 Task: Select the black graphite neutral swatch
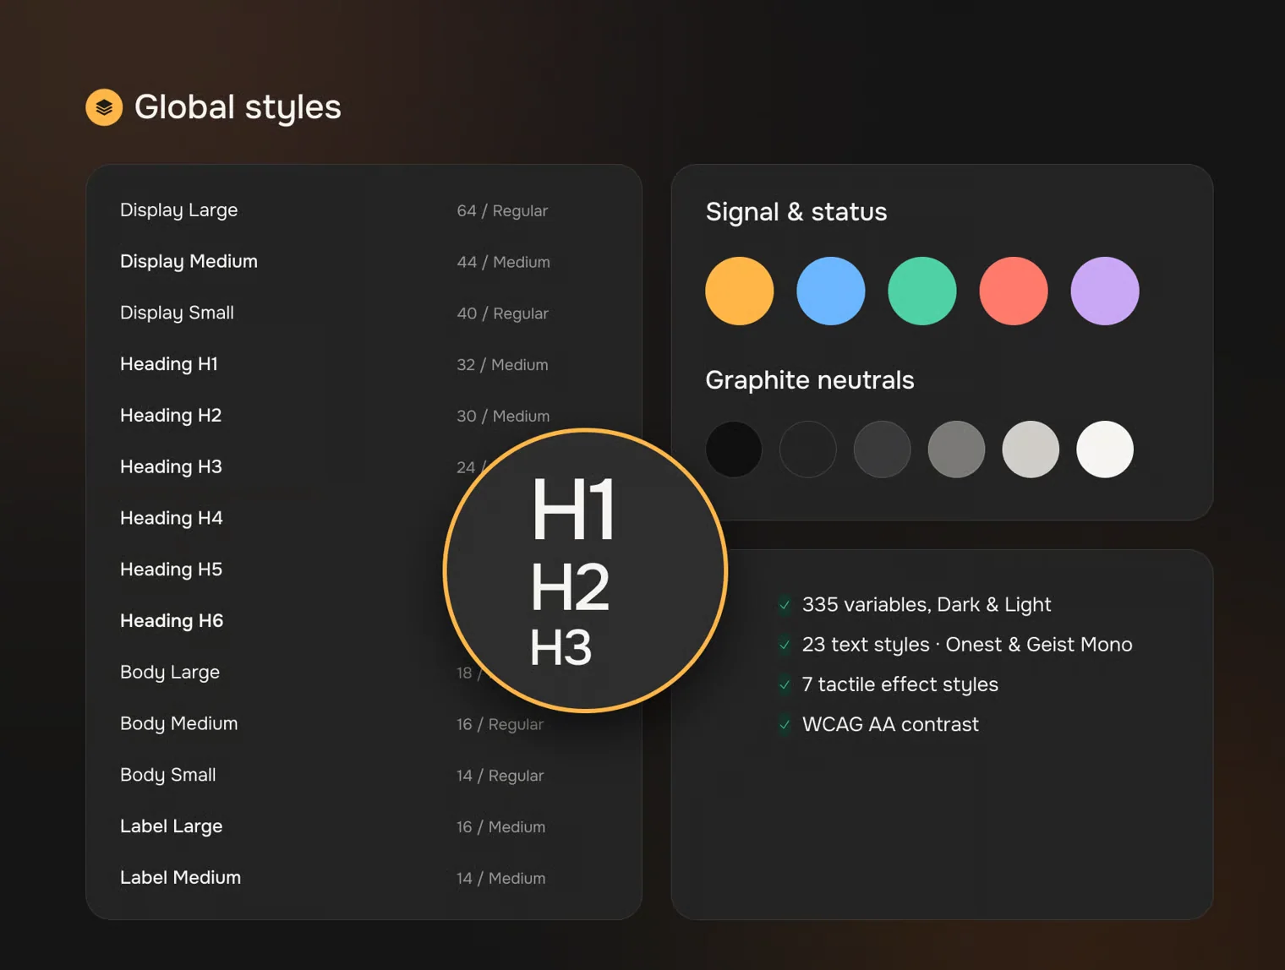(734, 450)
